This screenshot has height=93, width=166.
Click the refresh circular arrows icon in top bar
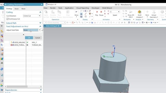click(x=134, y=22)
